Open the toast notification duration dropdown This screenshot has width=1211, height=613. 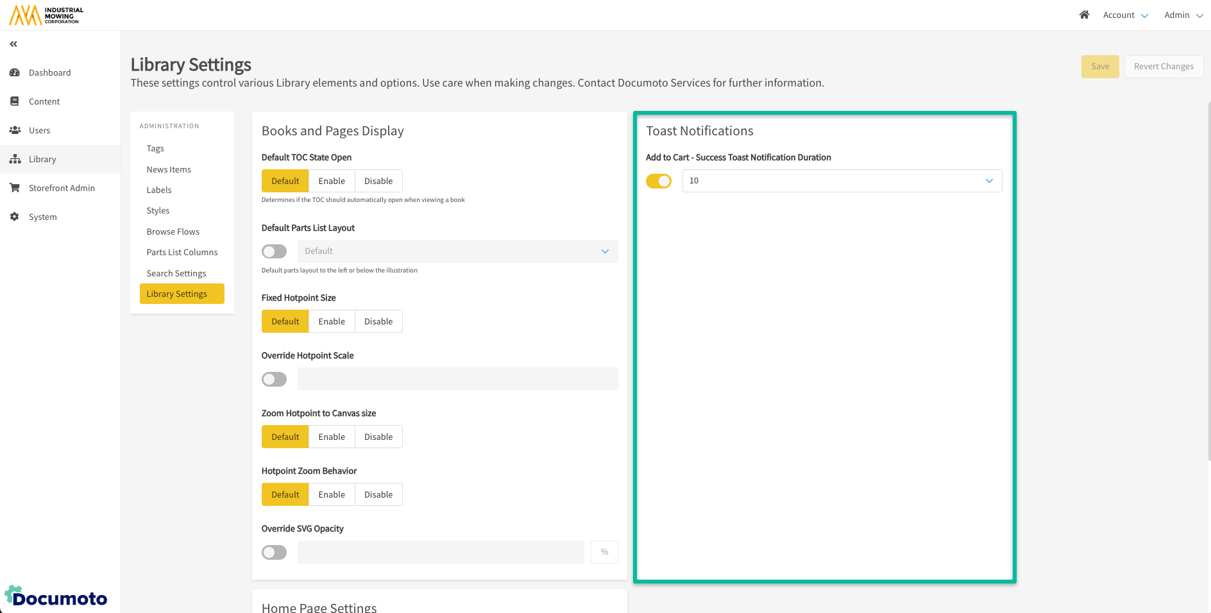pos(842,181)
